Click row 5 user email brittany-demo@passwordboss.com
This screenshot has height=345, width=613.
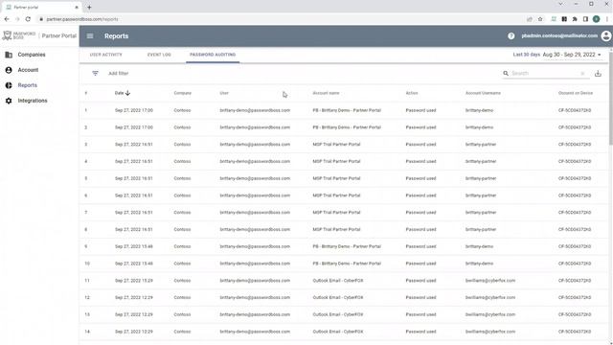pyautogui.click(x=255, y=178)
